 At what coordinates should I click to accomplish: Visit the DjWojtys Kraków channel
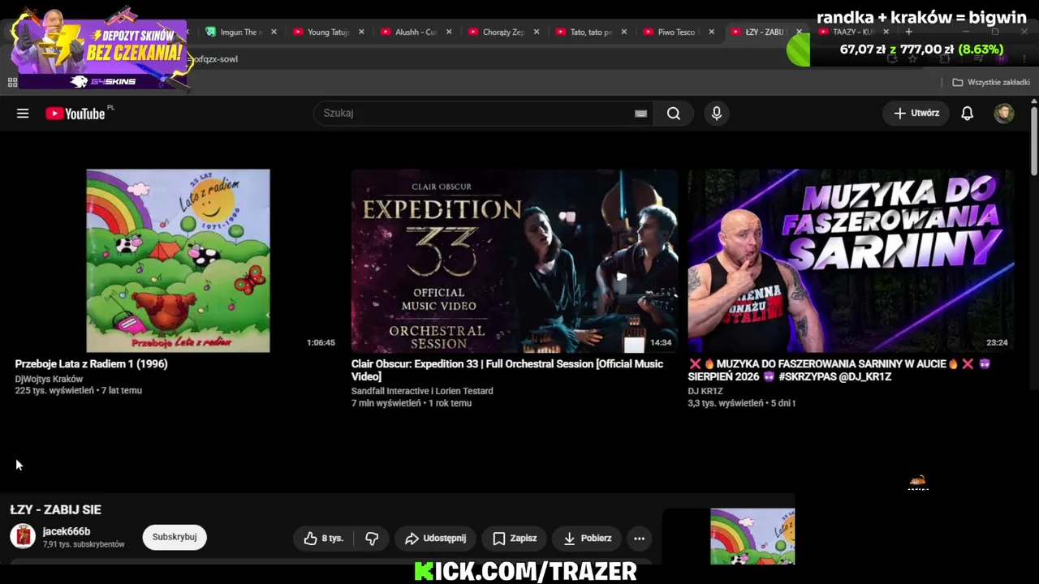pos(49,379)
